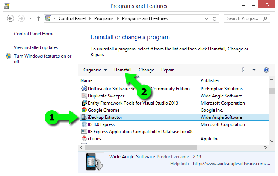Open Control Panel Home link
The width and height of the screenshot is (278, 176).
click(x=34, y=34)
